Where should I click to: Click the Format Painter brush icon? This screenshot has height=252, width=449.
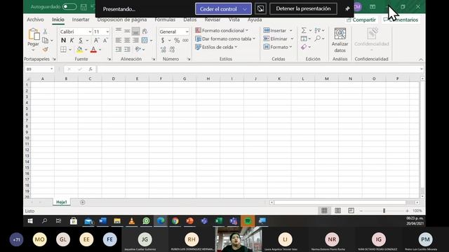pos(45,50)
